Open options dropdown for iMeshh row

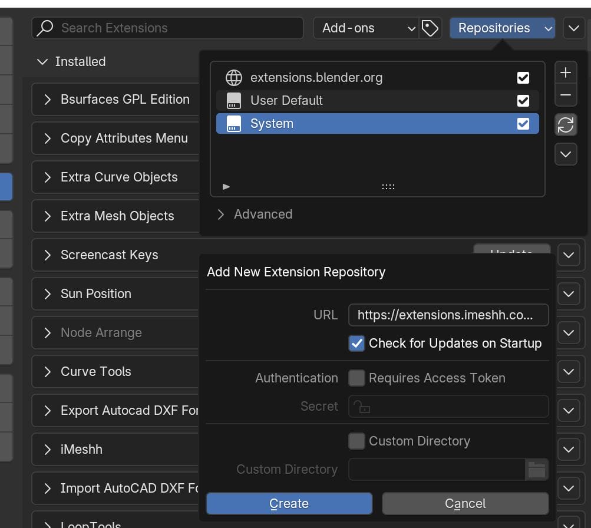[x=569, y=449]
